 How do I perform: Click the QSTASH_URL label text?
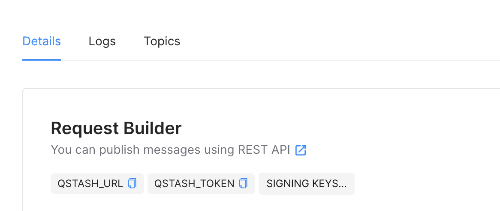pos(90,184)
